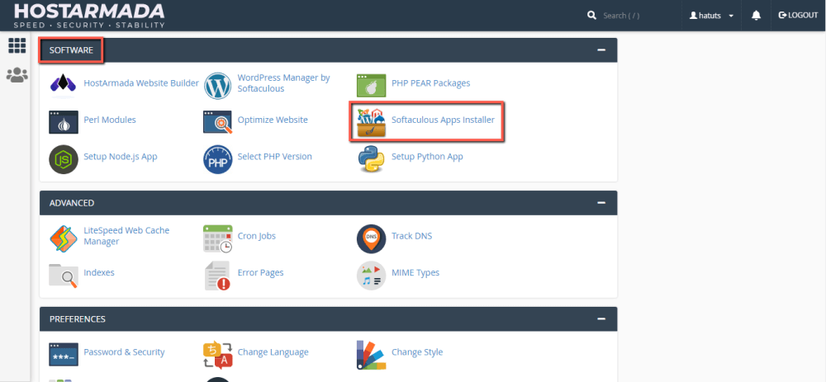Image resolution: width=826 pixels, height=382 pixels.
Task: Open the Password & Security link
Action: pyautogui.click(x=125, y=352)
